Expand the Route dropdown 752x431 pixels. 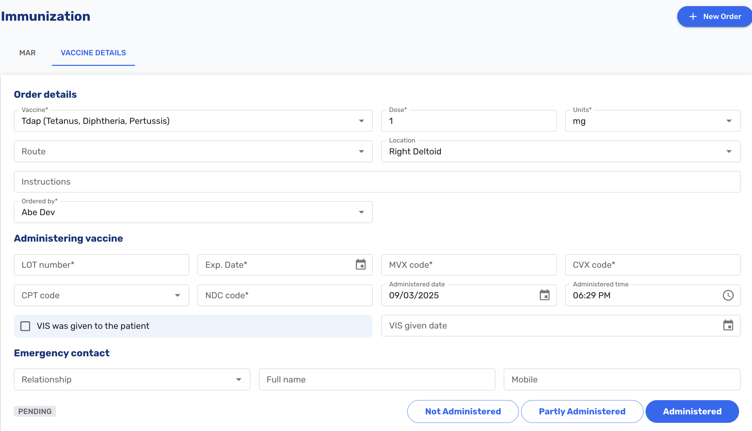click(x=361, y=152)
